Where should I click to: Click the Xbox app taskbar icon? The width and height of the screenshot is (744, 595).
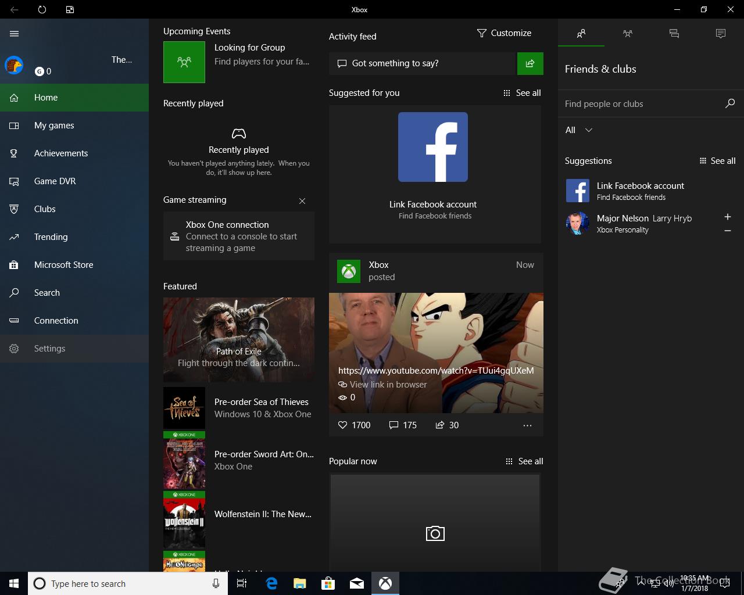385,583
